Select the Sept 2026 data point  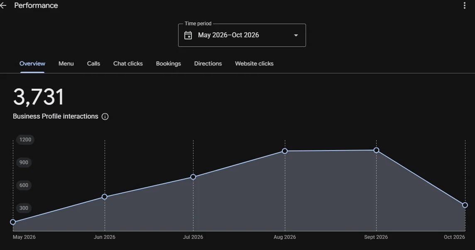click(376, 150)
